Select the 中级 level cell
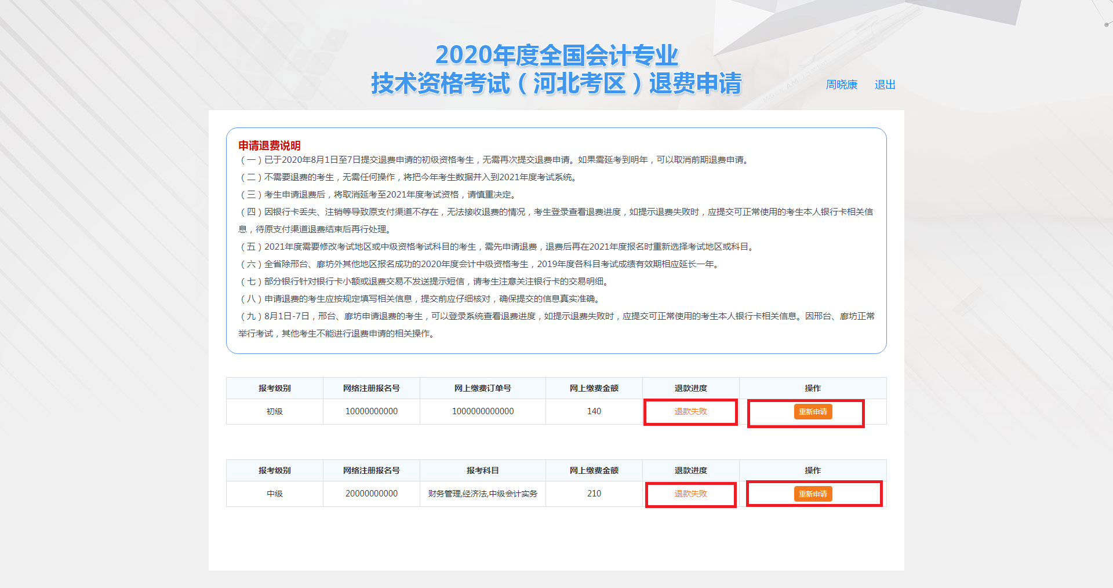1113x588 pixels. (275, 494)
